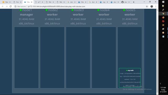Focus the address bar URL
168x95 pixels.
point(56,6)
